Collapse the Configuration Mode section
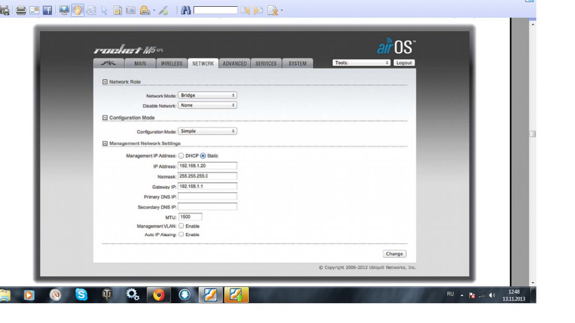The height and width of the screenshot is (323, 575). click(105, 118)
